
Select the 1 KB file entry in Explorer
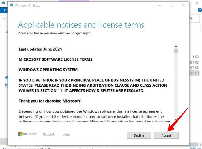click(x=196, y=57)
